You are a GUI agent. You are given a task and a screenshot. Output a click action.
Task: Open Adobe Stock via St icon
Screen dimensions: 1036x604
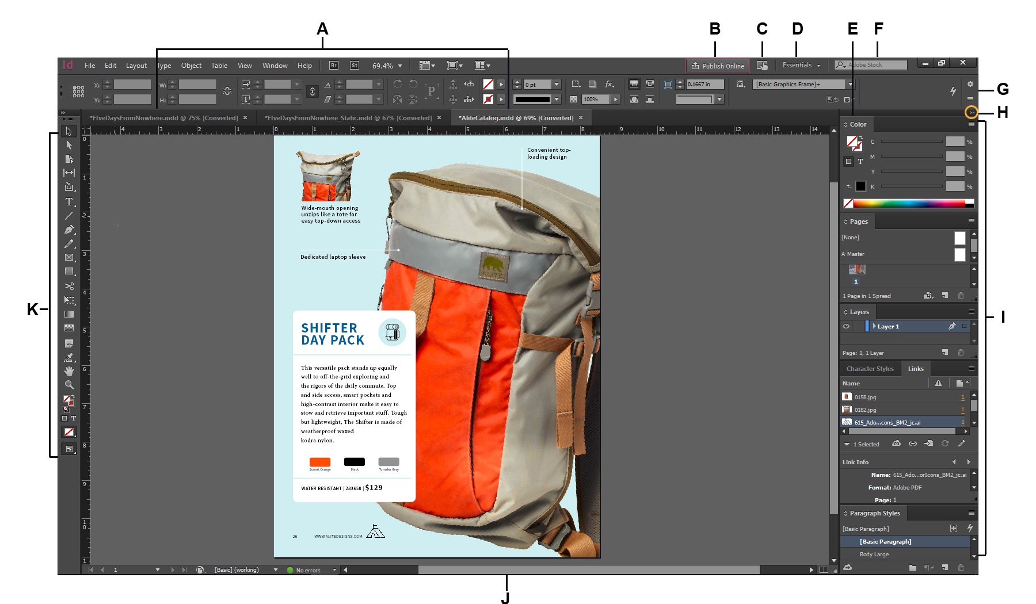pyautogui.click(x=355, y=66)
